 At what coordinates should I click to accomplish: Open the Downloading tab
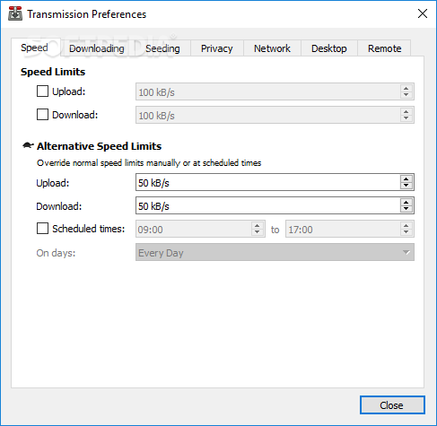coord(97,48)
